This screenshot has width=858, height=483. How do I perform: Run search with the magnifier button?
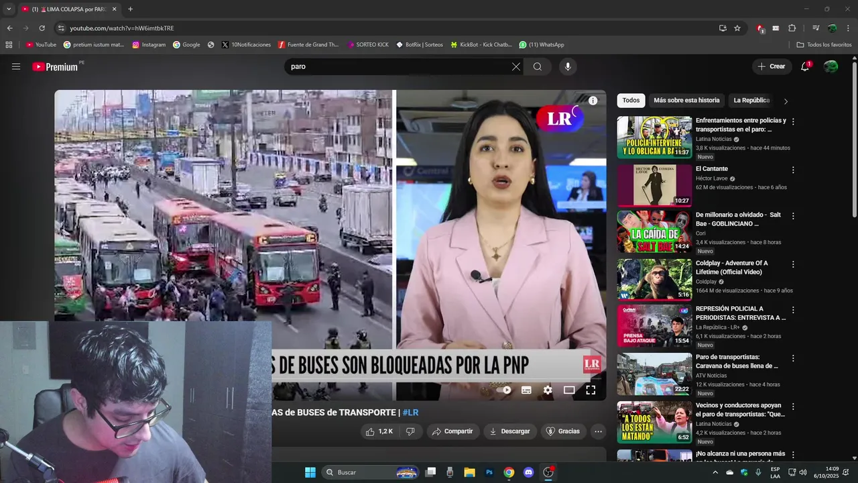coord(538,66)
